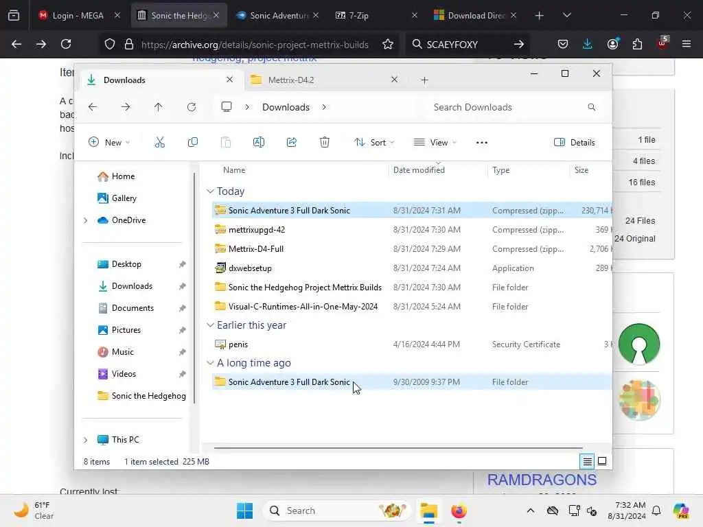Collapse the A long time ago group
Viewport: 703px width, 527px height.
(x=210, y=362)
